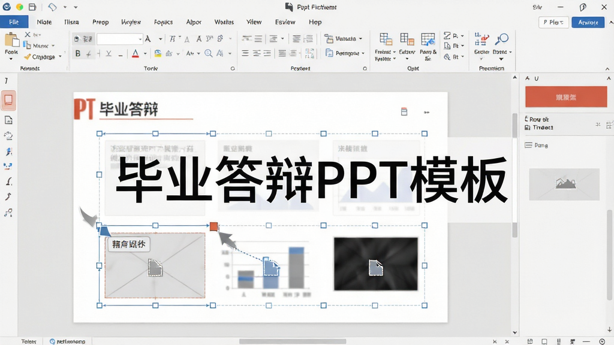Viewport: 614px width, 345px height.
Task: Expand the 'Petmgene' dropdown
Action: [x=363, y=53]
